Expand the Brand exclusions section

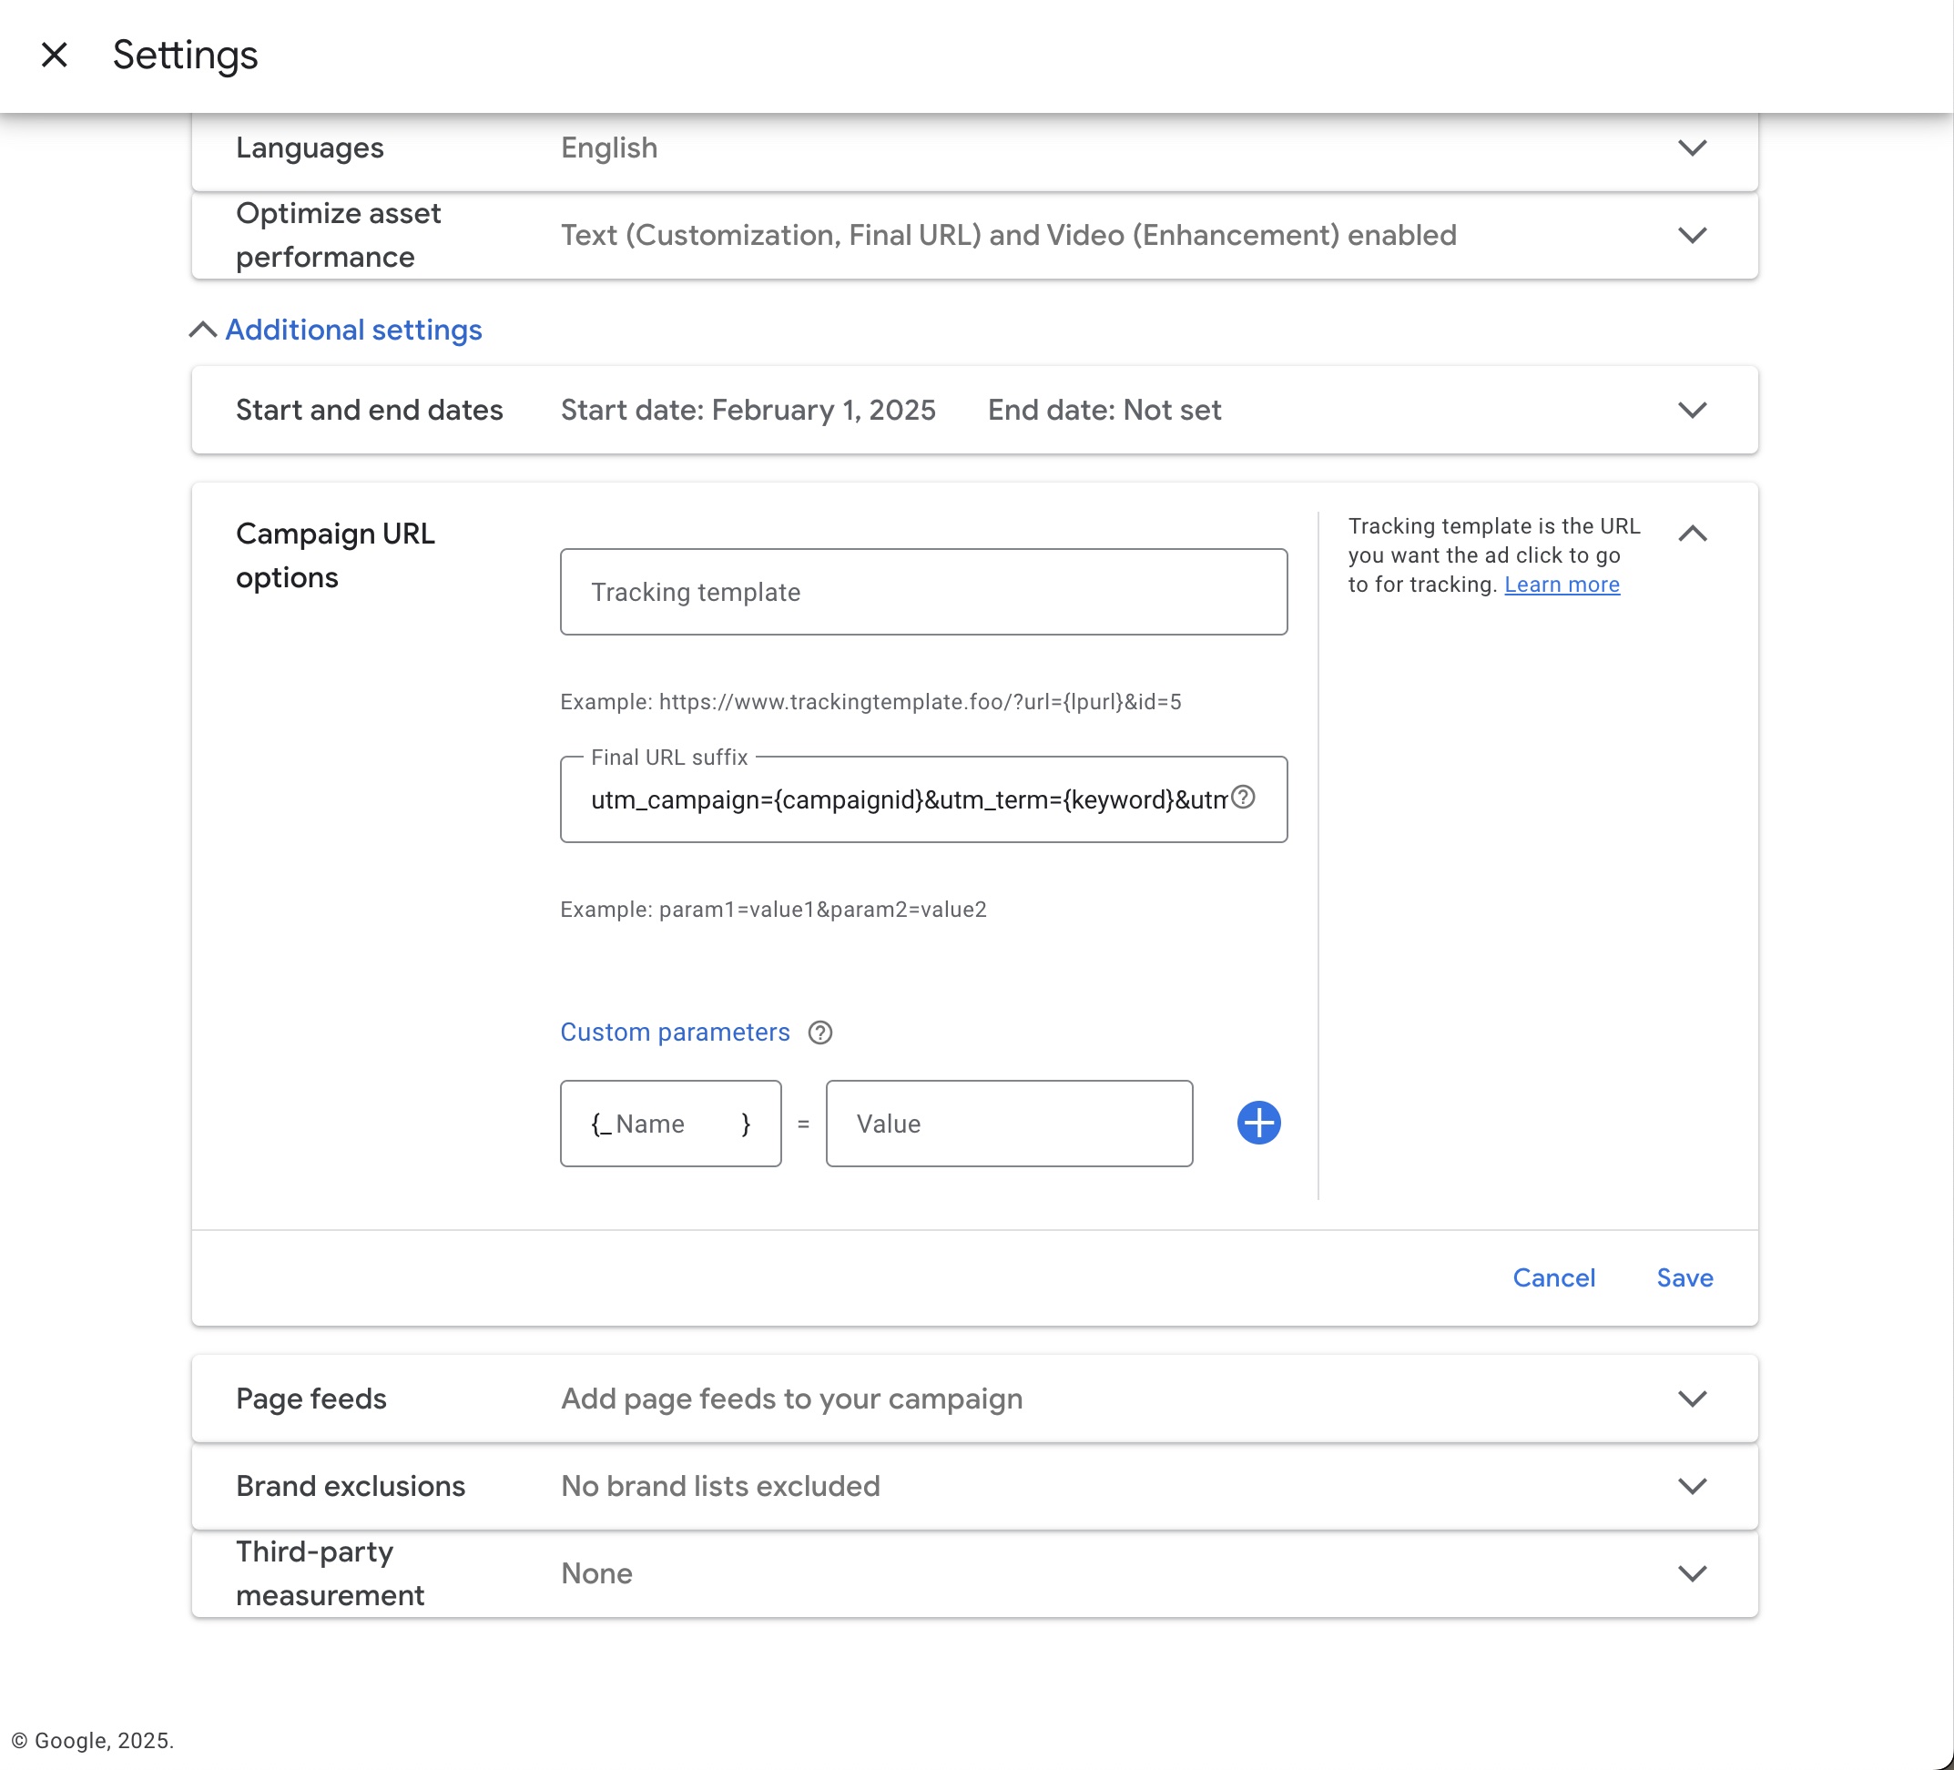[1692, 1485]
